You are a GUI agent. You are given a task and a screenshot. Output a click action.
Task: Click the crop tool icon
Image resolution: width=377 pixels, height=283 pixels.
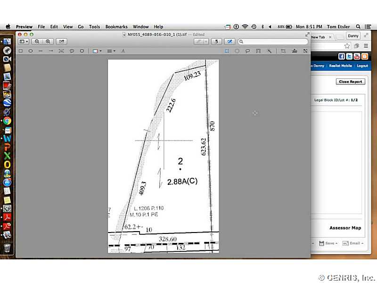pos(283,51)
